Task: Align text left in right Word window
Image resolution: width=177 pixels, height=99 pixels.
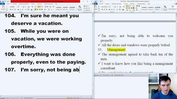Action: click(127, 8)
